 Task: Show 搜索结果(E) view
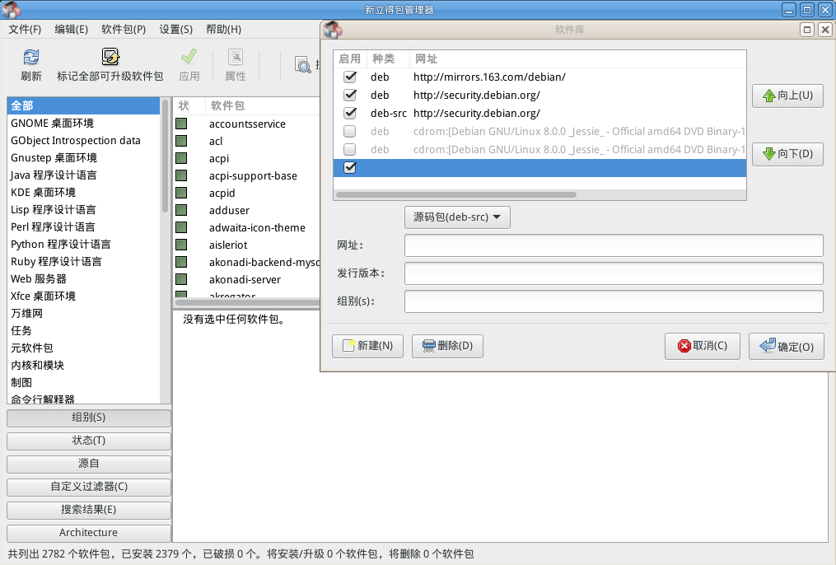(88, 510)
